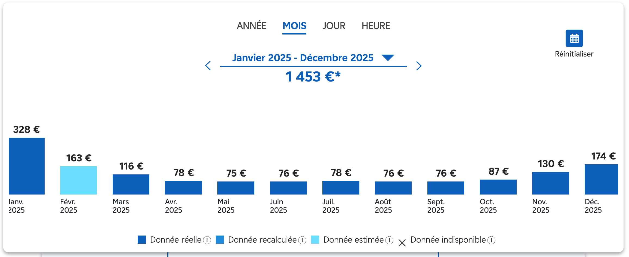629x257 pixels.
Task: Open info icon next to Donnée réelle
Action: [x=207, y=240]
